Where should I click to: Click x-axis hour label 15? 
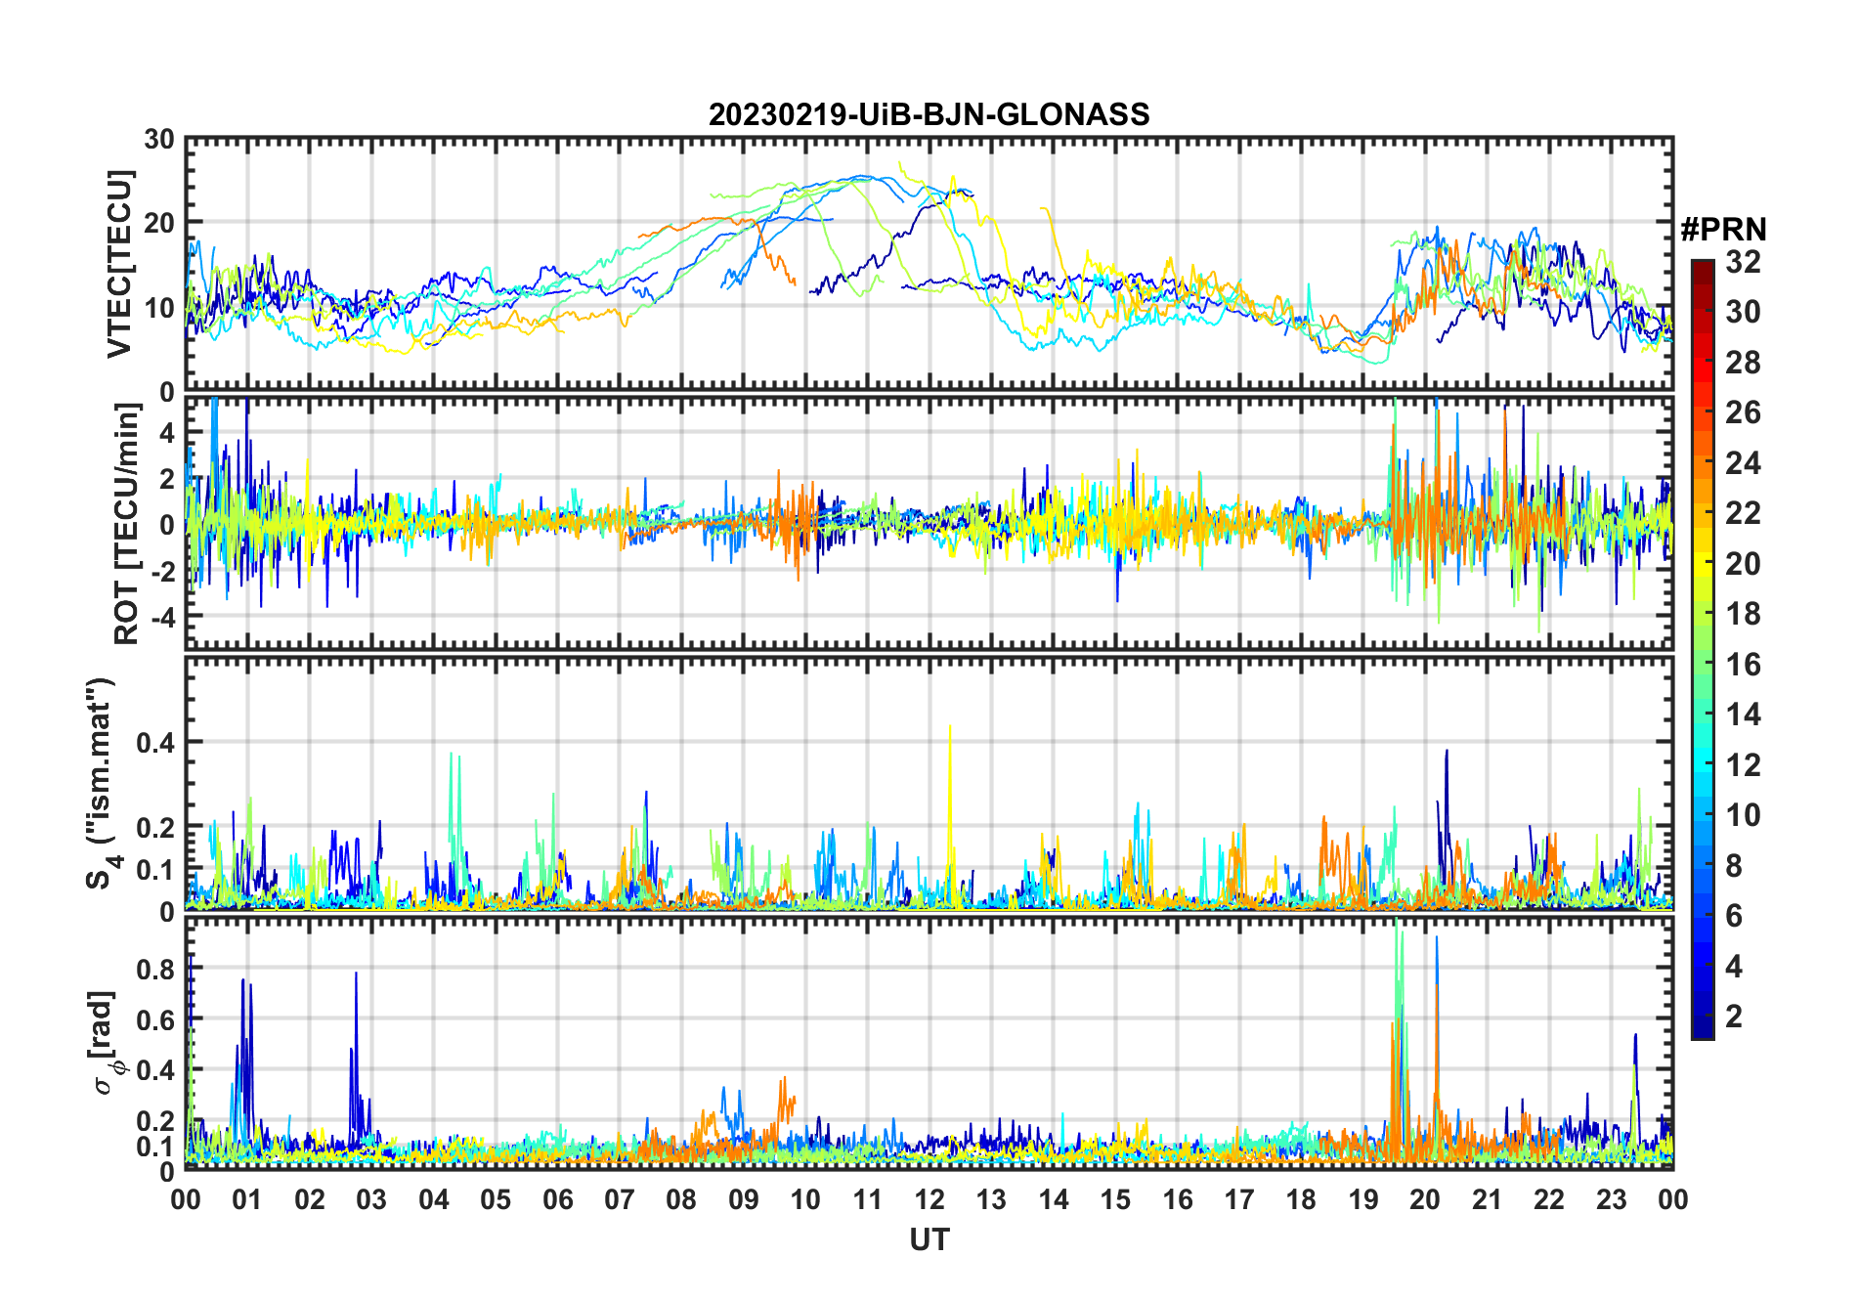pos(1115,1200)
